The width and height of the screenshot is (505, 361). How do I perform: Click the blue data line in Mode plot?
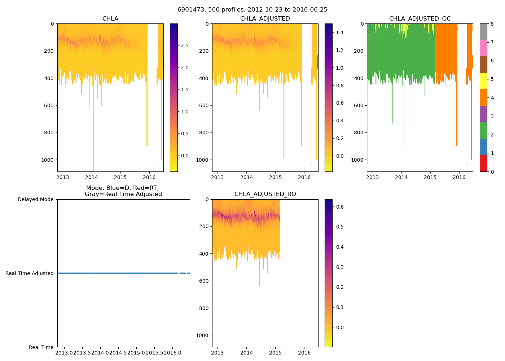coord(123,273)
